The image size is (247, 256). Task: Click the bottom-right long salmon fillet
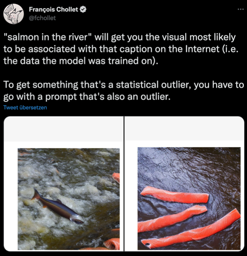[x=191, y=230]
